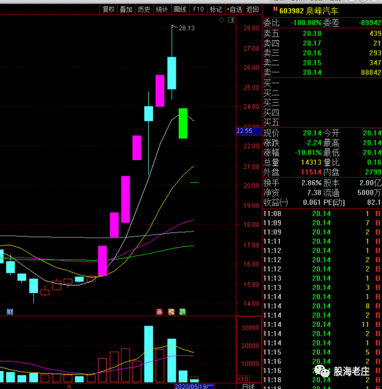Click the 日线 period label
Image resolution: width=382 pixels, height=389 pixels.
point(248,386)
